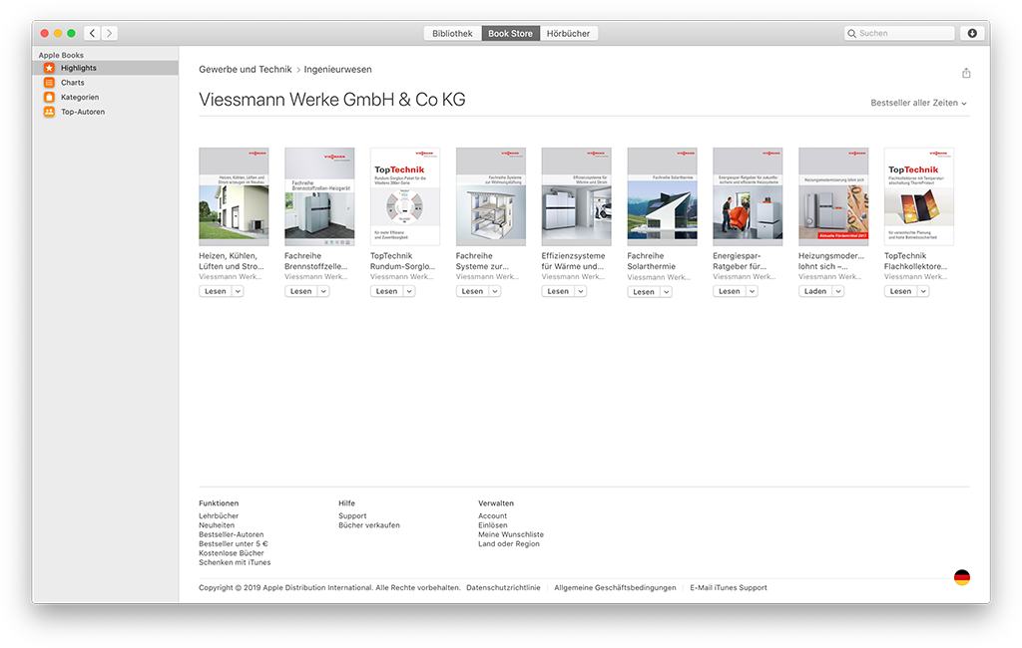Open Land oder Region link
Image resolution: width=1022 pixels, height=648 pixels.
pos(509,543)
